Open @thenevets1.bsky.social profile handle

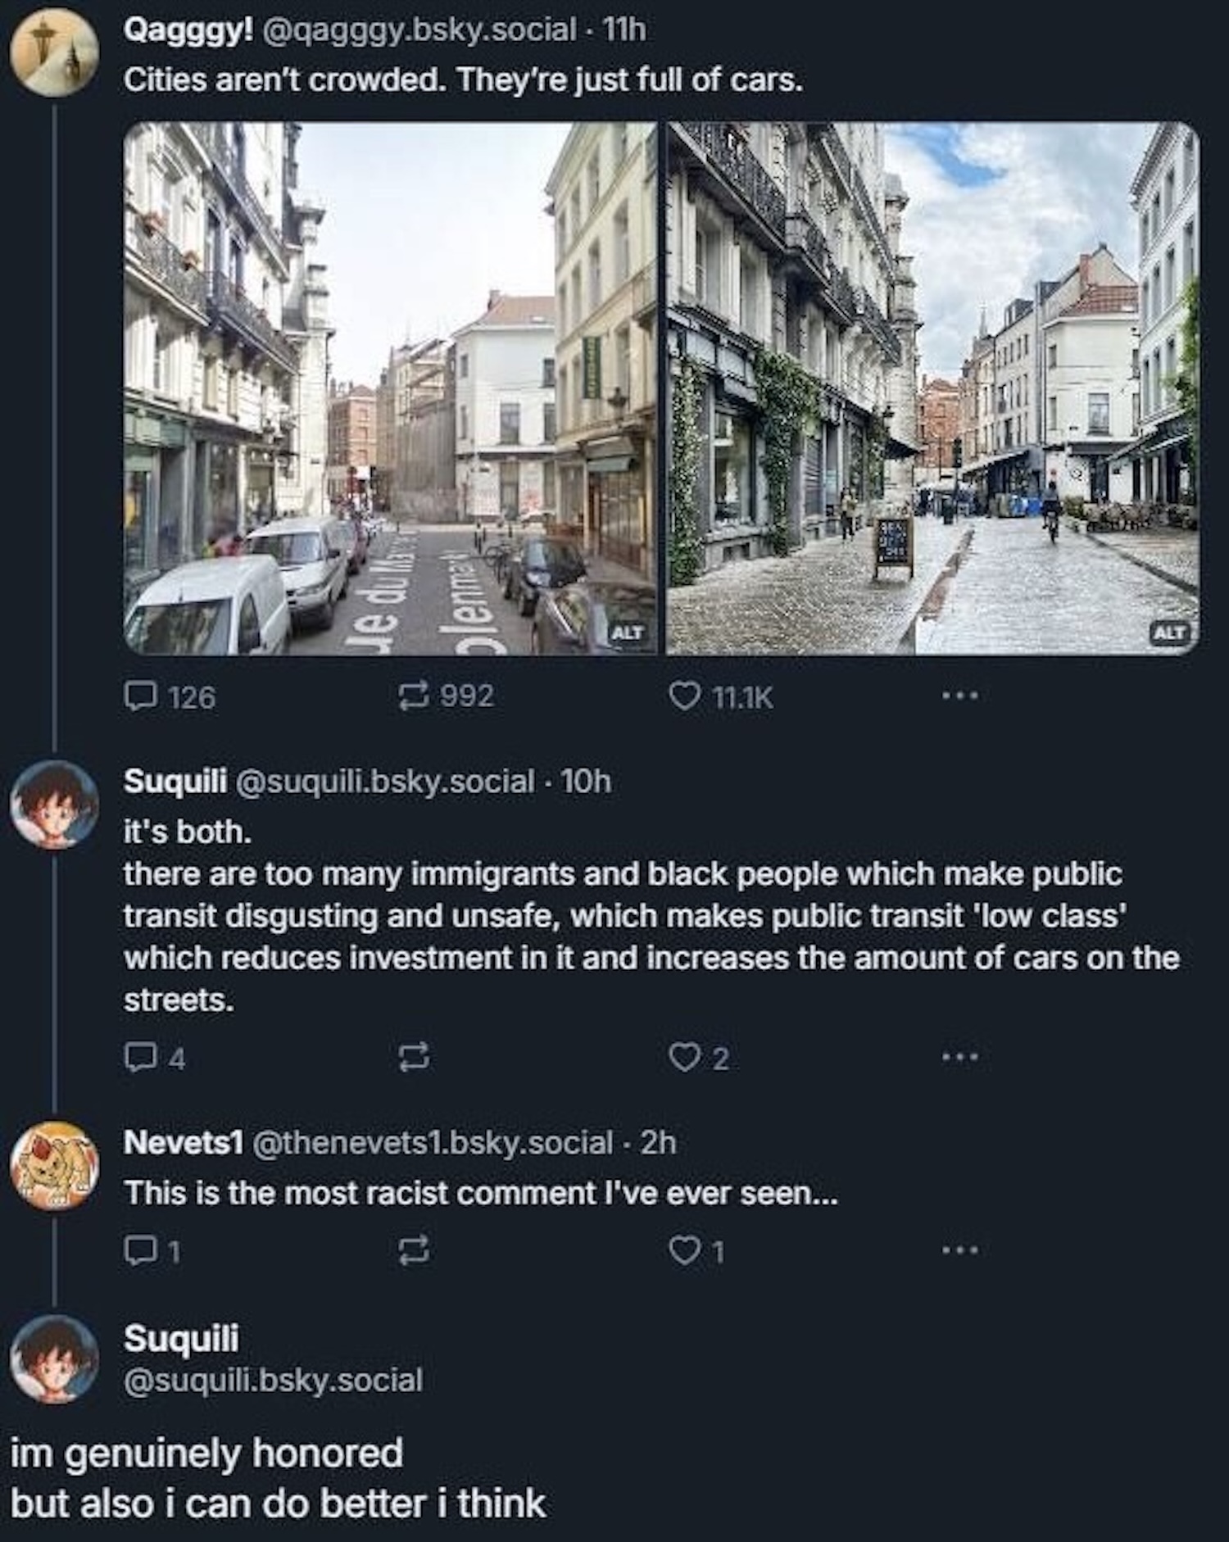coord(433,1142)
